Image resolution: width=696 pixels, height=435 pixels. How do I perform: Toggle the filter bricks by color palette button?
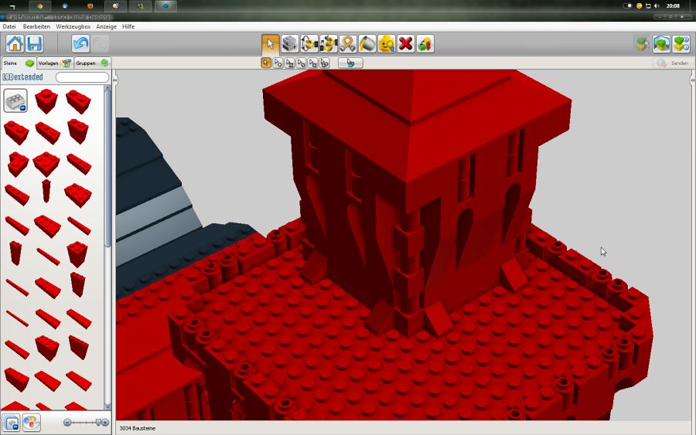click(x=31, y=423)
